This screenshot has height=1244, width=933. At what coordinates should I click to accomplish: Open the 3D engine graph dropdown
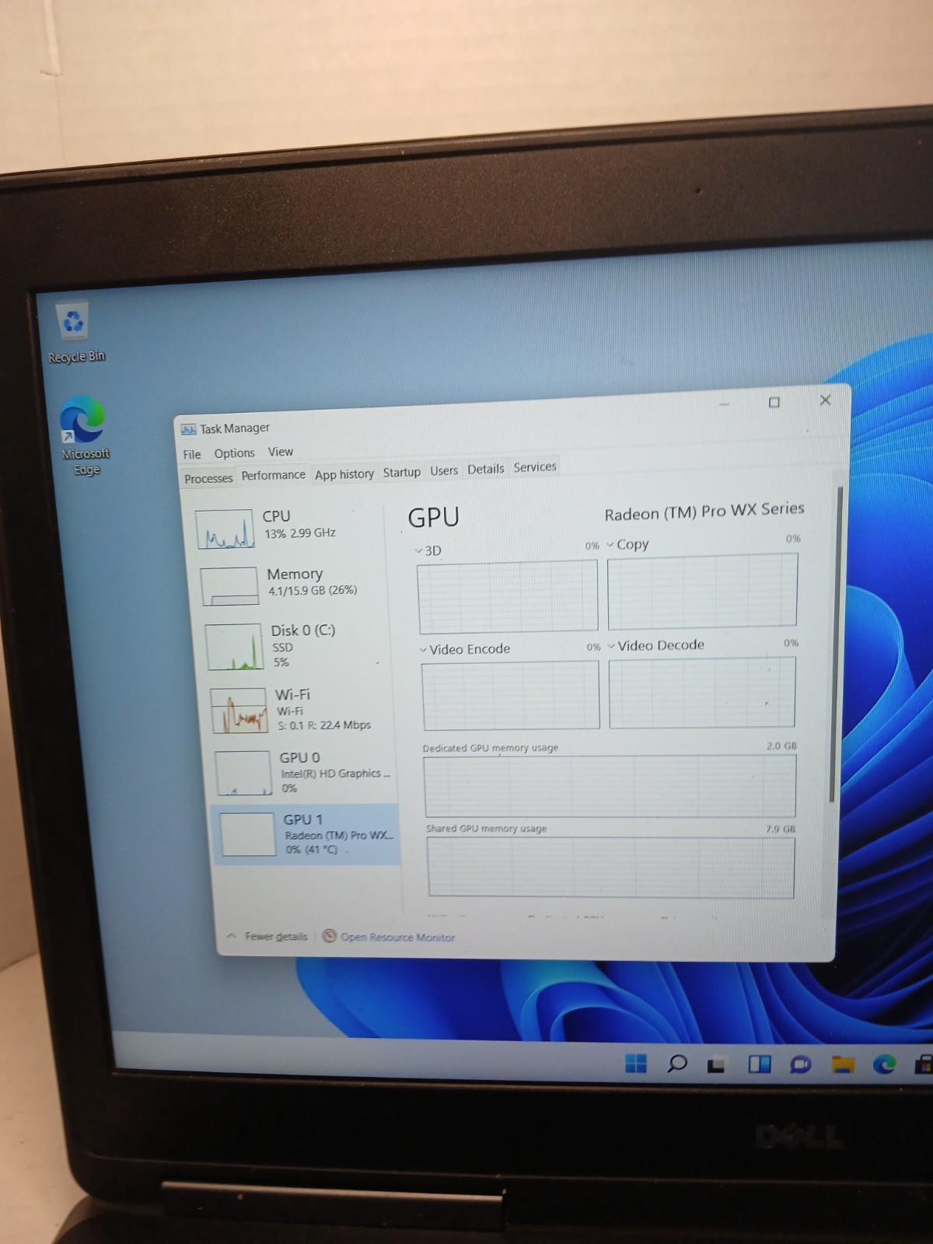click(x=428, y=550)
